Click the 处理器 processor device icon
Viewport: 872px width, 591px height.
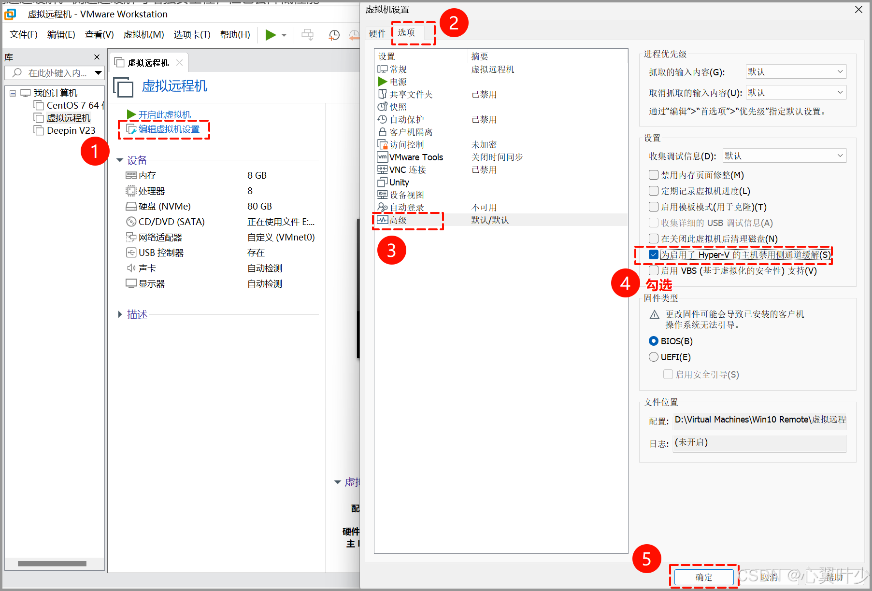point(131,191)
